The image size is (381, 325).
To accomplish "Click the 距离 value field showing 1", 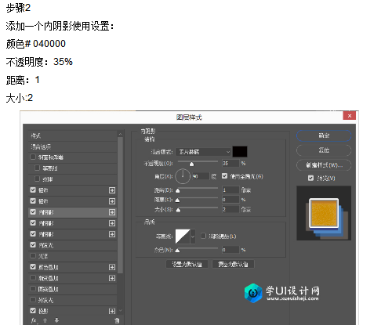I will click(x=230, y=190).
